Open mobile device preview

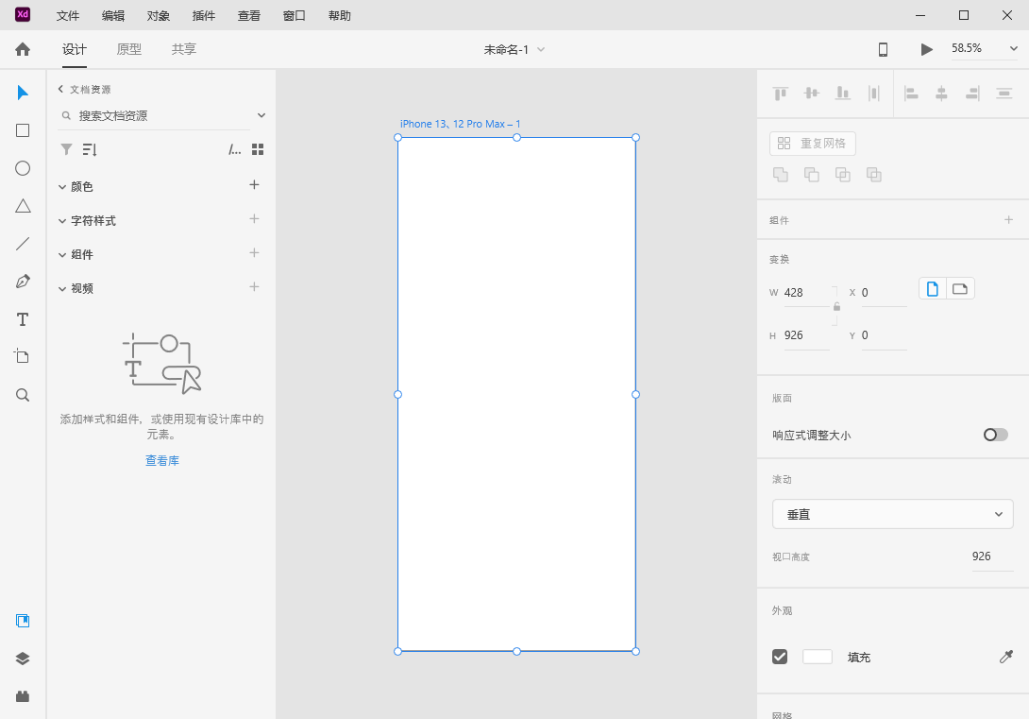click(884, 49)
